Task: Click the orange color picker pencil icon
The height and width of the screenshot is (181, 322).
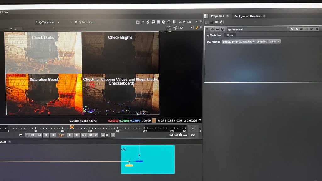Action: pyautogui.click(x=197, y=28)
